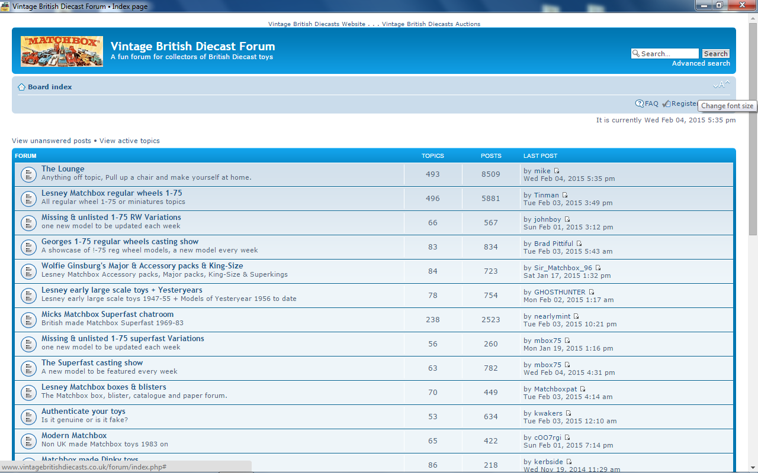View latest post icon next to mike

(x=557, y=171)
